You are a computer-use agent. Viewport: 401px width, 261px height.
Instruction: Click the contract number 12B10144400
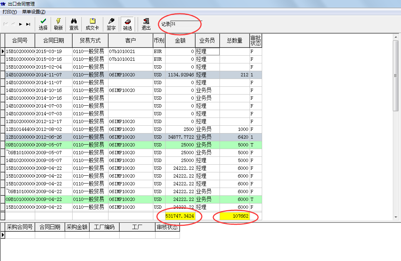click(x=20, y=129)
